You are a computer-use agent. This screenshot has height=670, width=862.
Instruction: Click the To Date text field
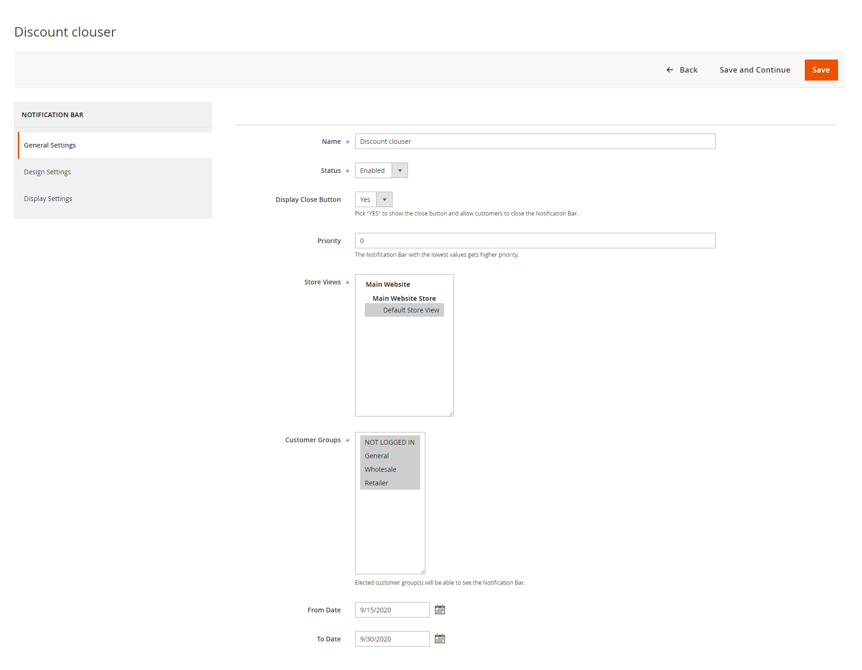[392, 639]
